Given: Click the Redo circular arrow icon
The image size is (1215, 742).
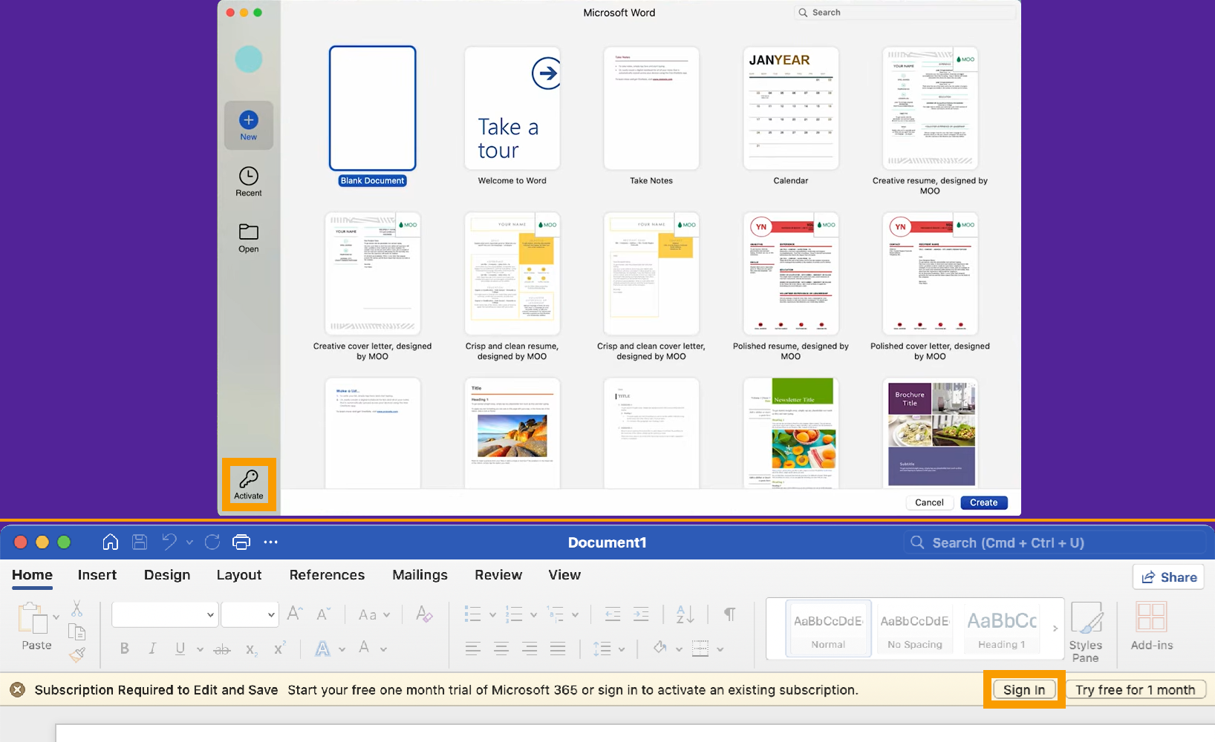Looking at the screenshot, I should [x=212, y=542].
